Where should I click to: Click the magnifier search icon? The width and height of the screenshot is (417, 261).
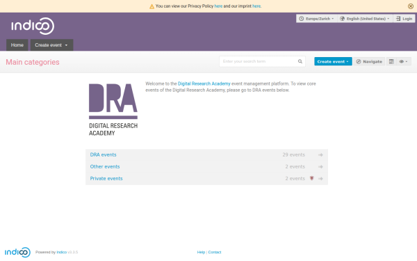click(x=300, y=61)
